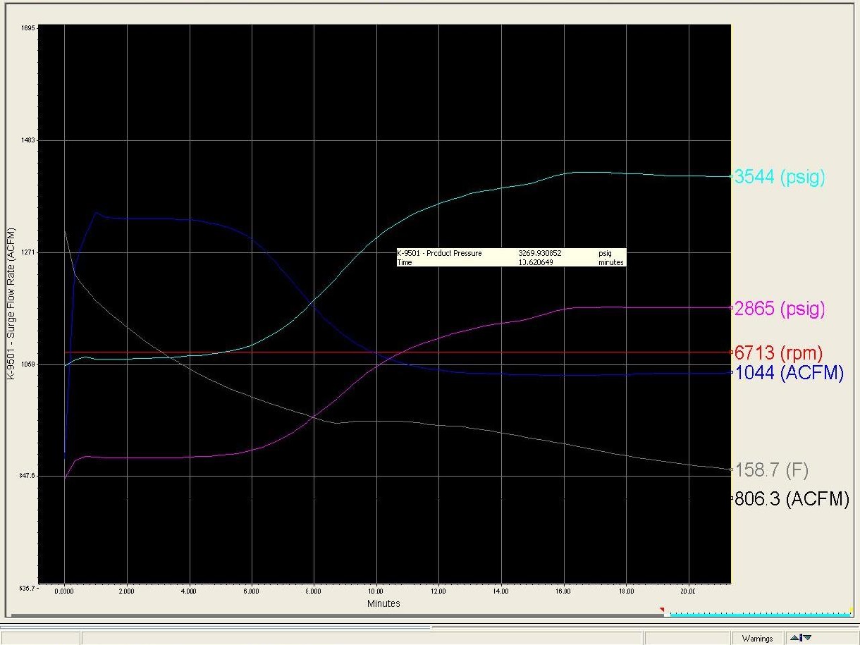The width and height of the screenshot is (860, 645).
Task: Click the 10.00 minutes x-axis tick
Action: point(376,592)
